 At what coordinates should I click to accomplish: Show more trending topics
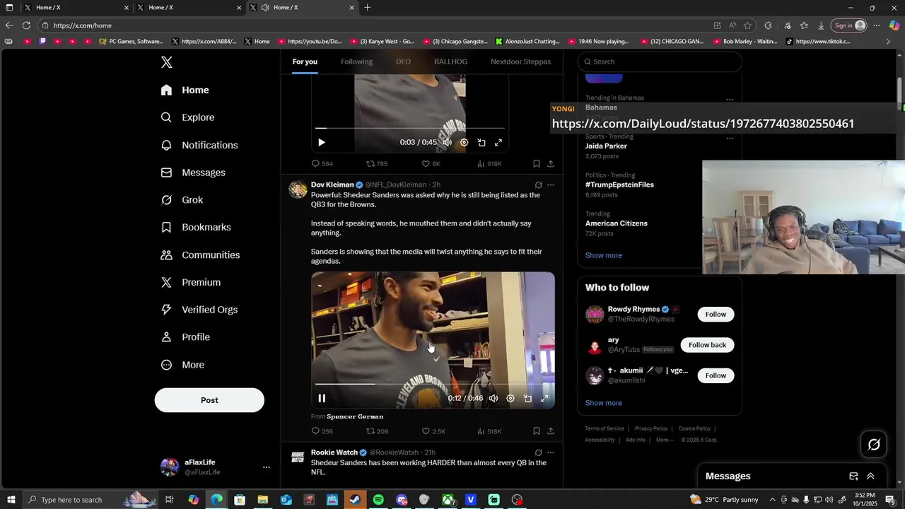pyautogui.click(x=603, y=255)
